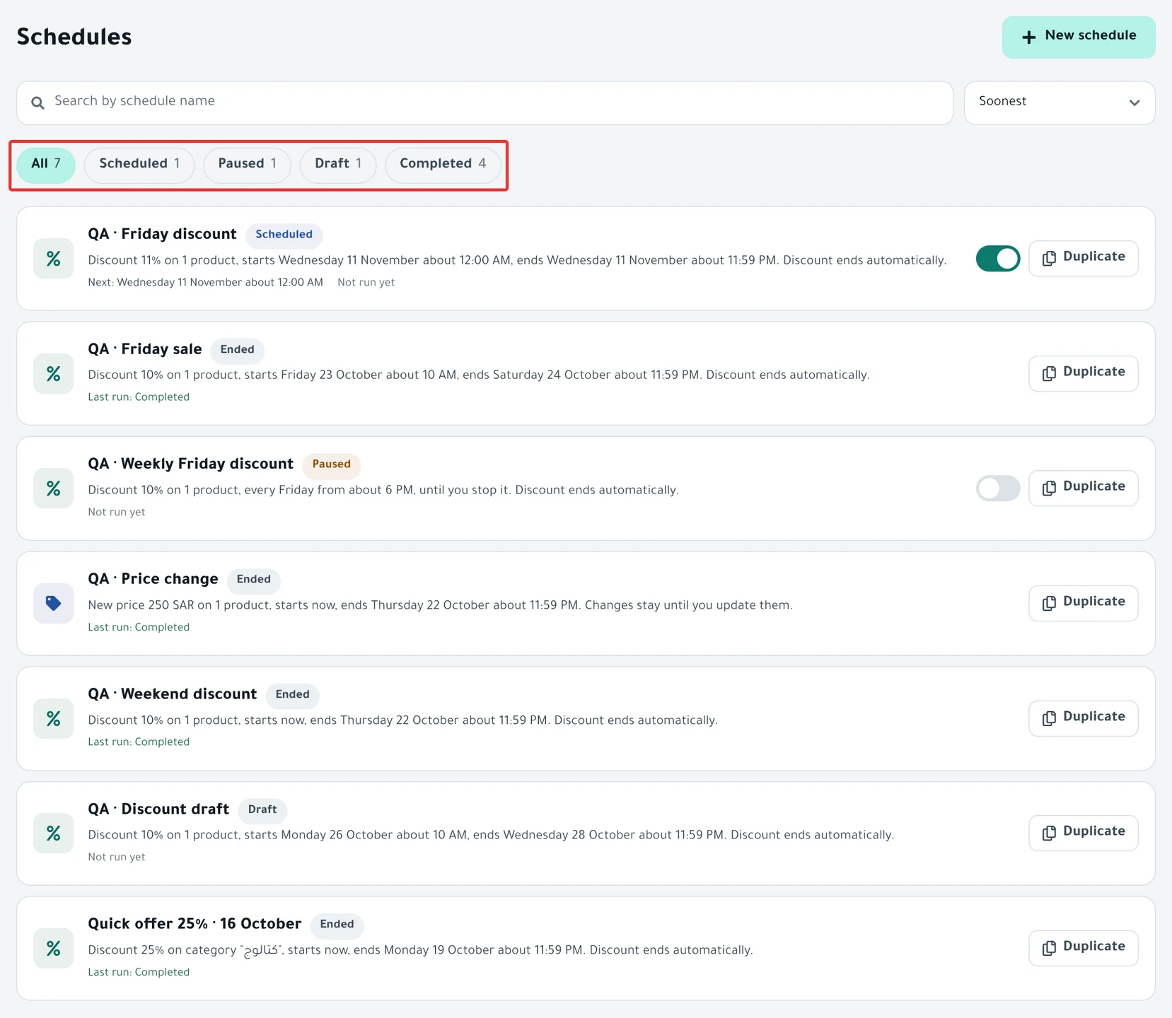The image size is (1172, 1018).
Task: Open the Quick offer 25% · 16 October title
Action: (195, 924)
